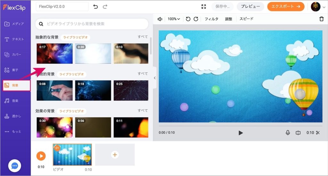Select the 0:18 blue particles background
The image size is (328, 176).
click(x=93, y=91)
